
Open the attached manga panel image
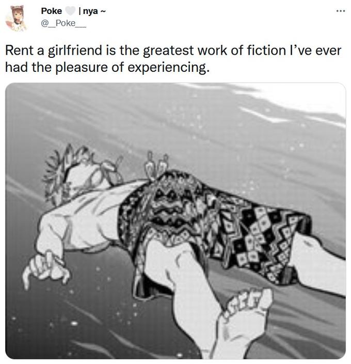[x=176, y=221]
